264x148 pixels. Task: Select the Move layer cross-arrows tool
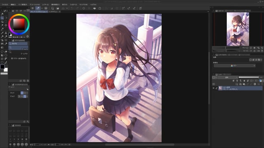(x=6, y=25)
